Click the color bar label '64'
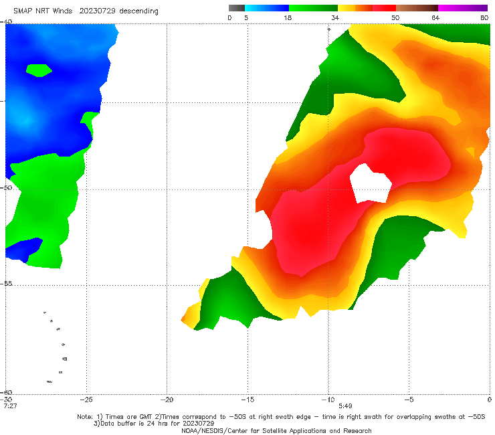Viewport: 495px width, 435px height. tap(435, 17)
